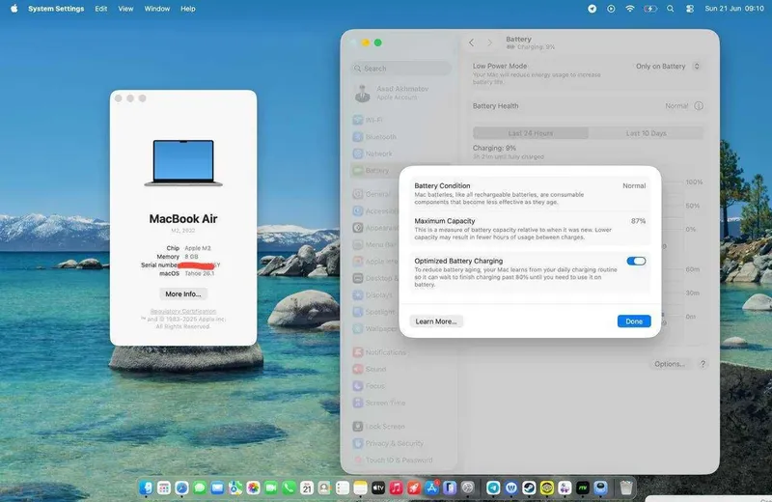Select Wi-Fi in the settings sidebar
The image size is (772, 502).
[x=400, y=120]
